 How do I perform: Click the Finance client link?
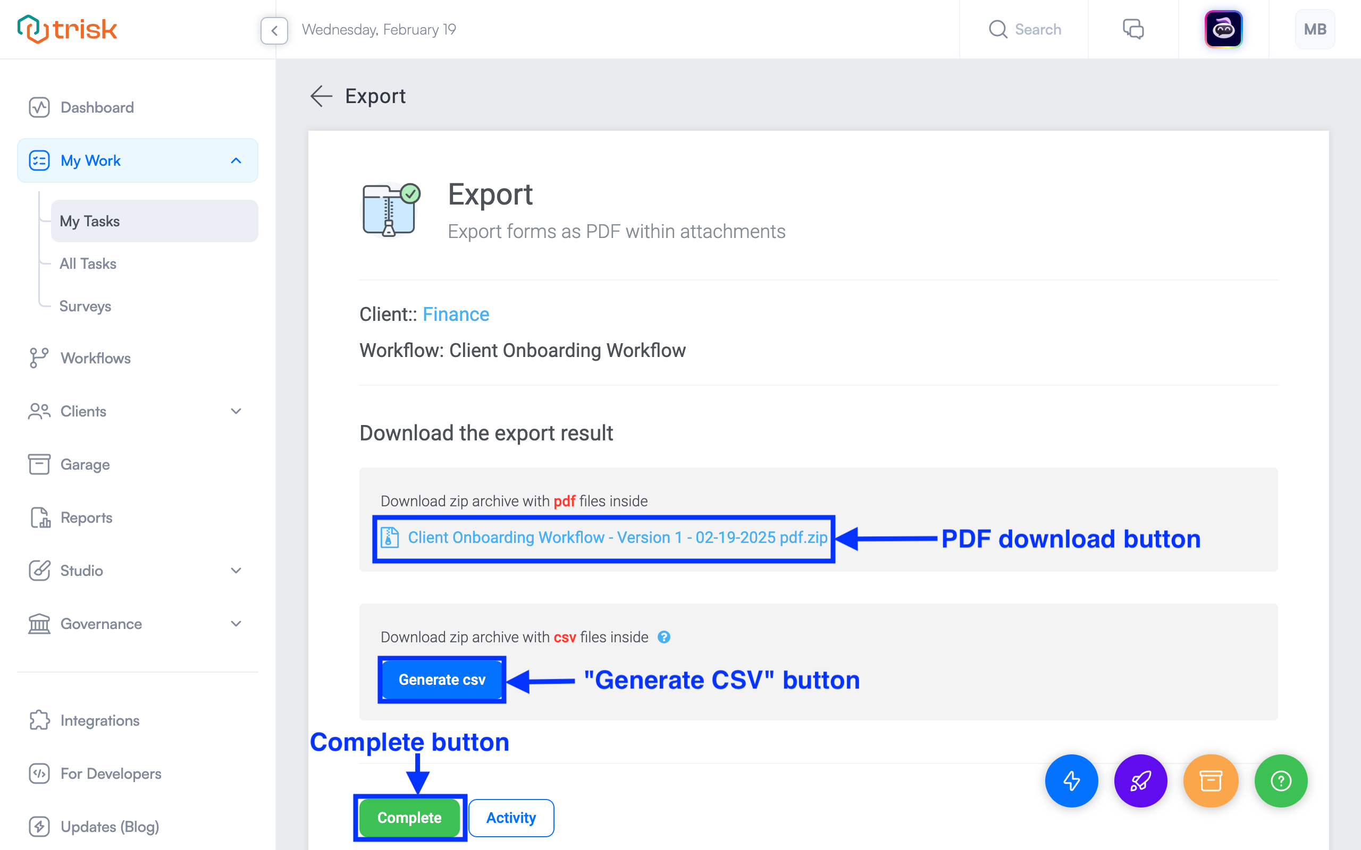click(x=456, y=314)
